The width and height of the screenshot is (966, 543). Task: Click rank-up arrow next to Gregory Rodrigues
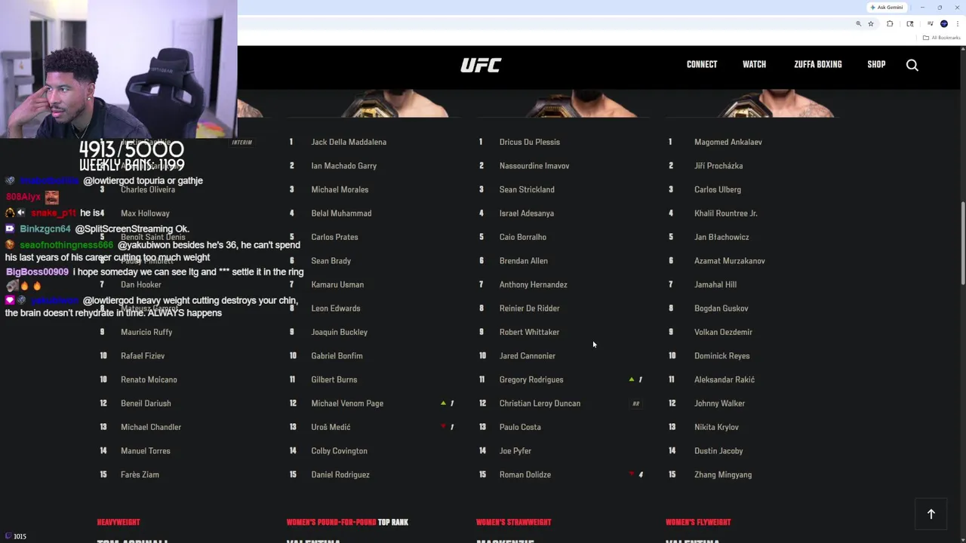(632, 379)
